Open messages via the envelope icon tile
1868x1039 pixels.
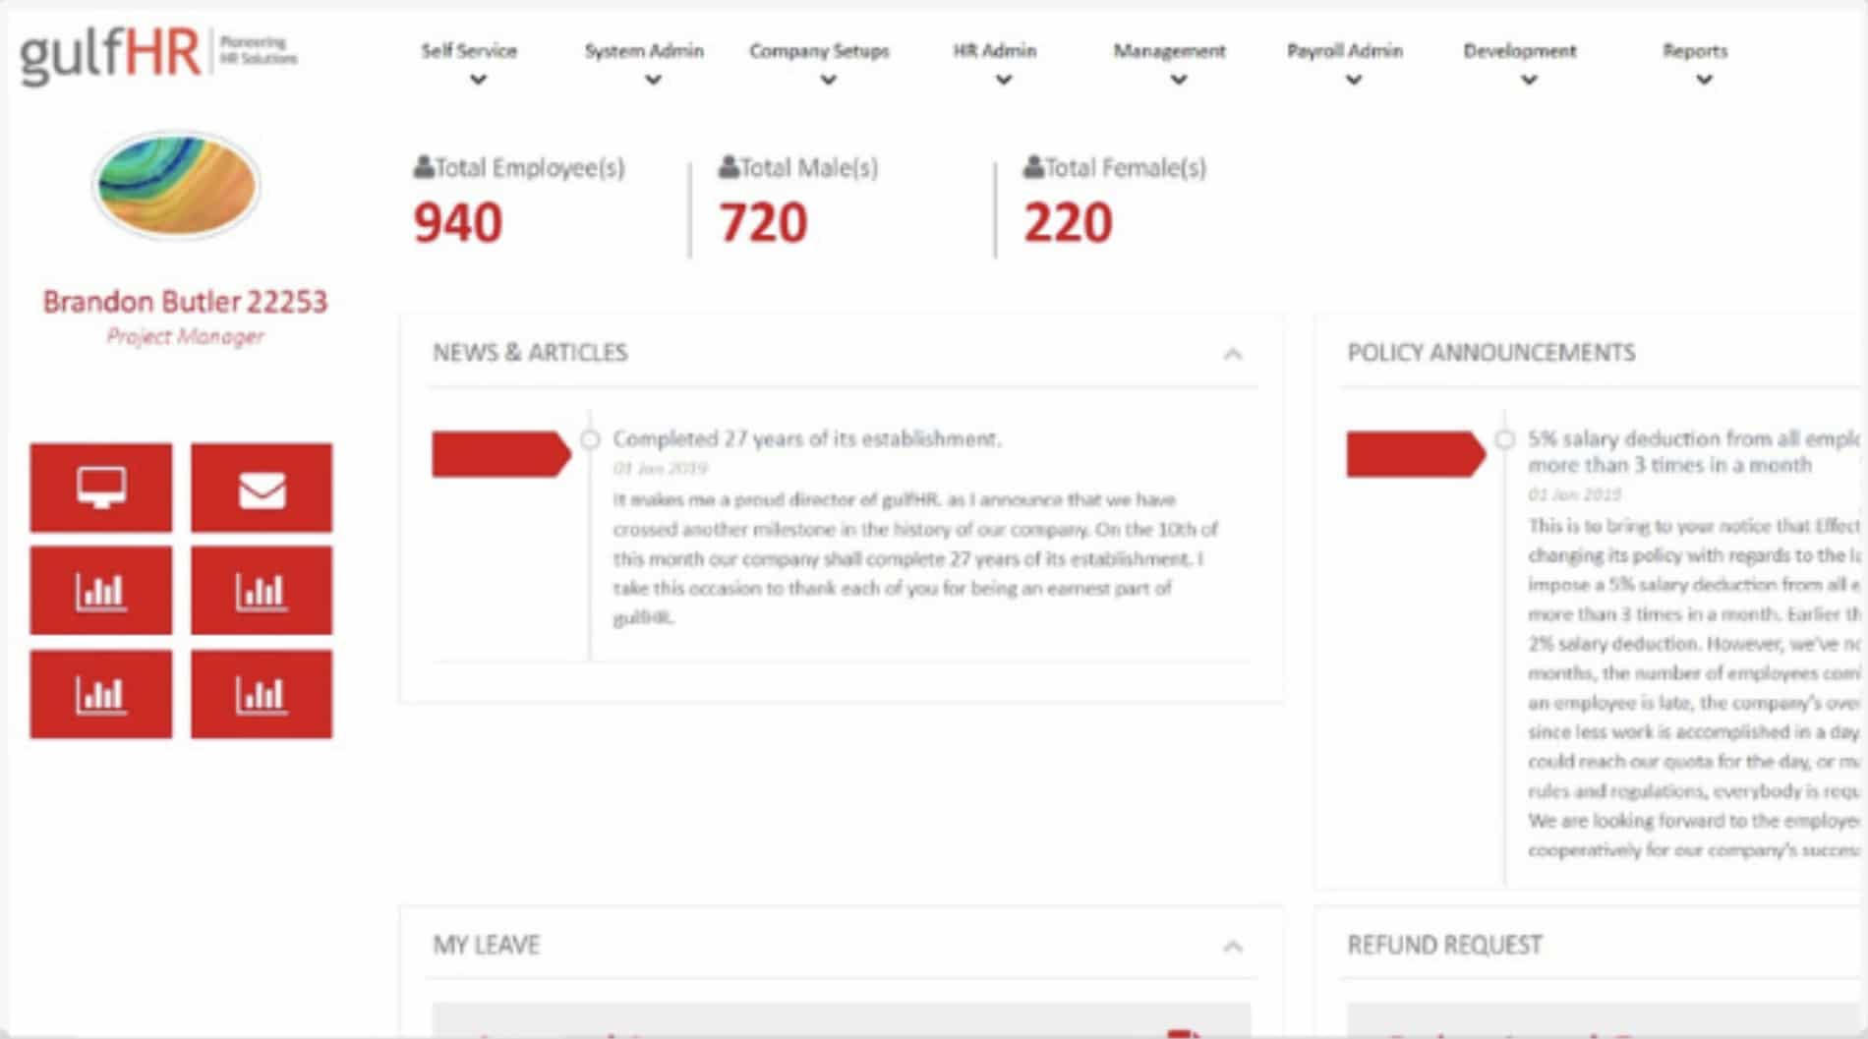point(260,489)
